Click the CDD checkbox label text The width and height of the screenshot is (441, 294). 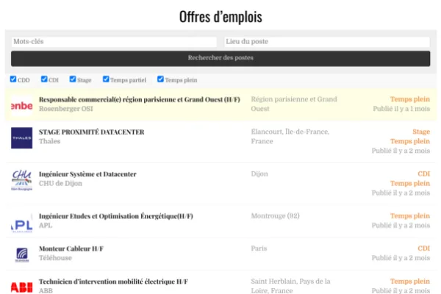click(x=24, y=80)
